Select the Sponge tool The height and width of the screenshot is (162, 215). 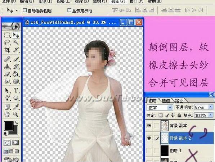[x=16, y=81]
